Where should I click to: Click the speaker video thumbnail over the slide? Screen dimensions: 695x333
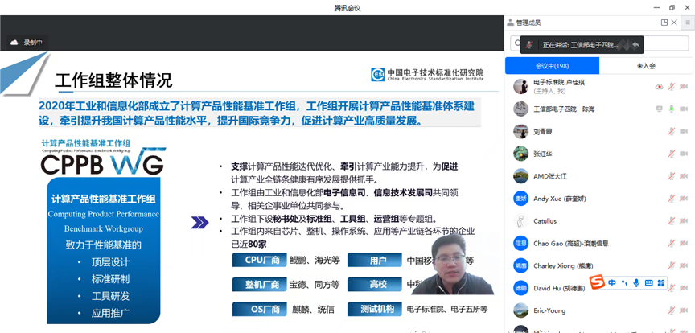(x=453, y=265)
